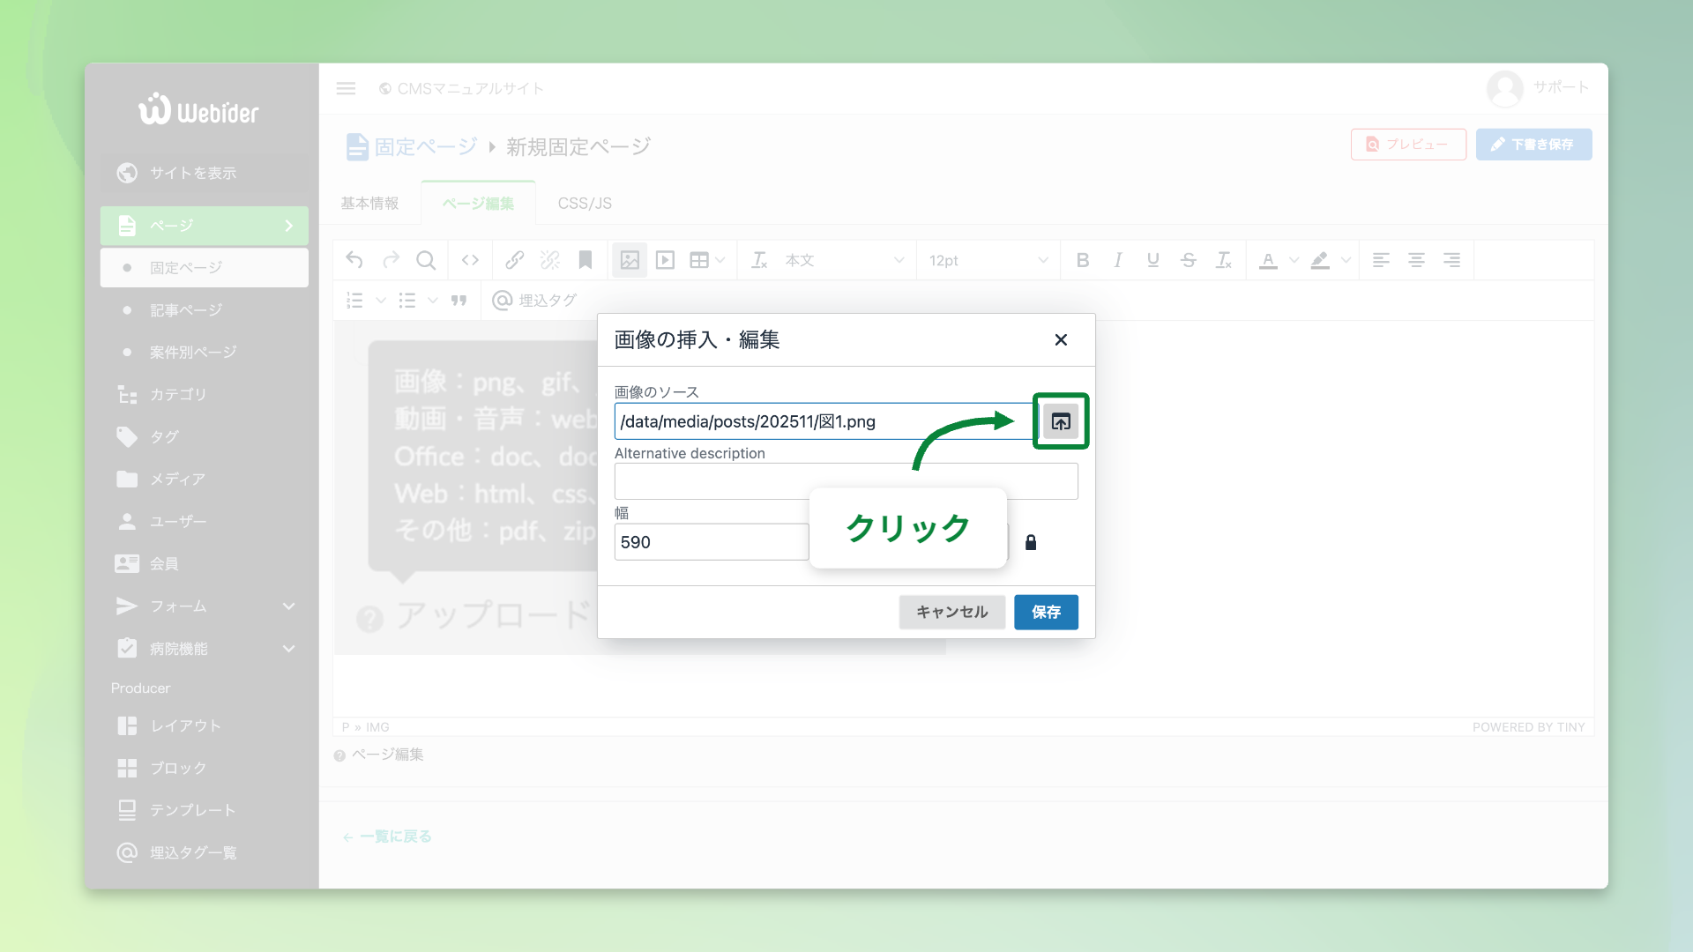The image size is (1693, 952).
Task: Click the anchor bookmark icon
Action: coord(585,260)
